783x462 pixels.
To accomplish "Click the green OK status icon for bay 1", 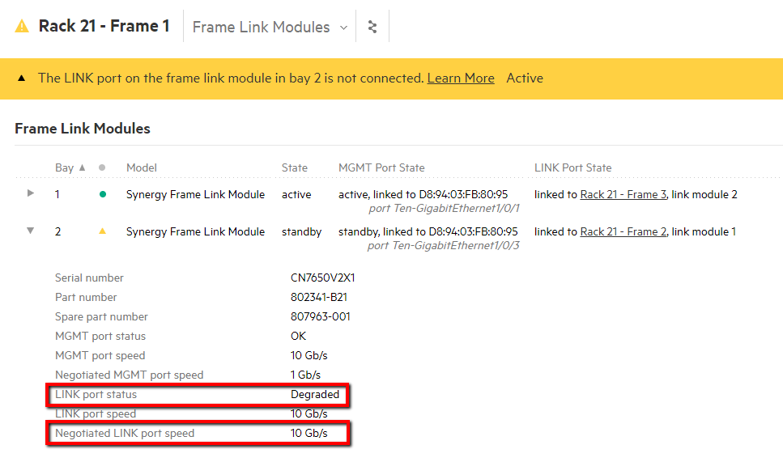I will [x=102, y=194].
